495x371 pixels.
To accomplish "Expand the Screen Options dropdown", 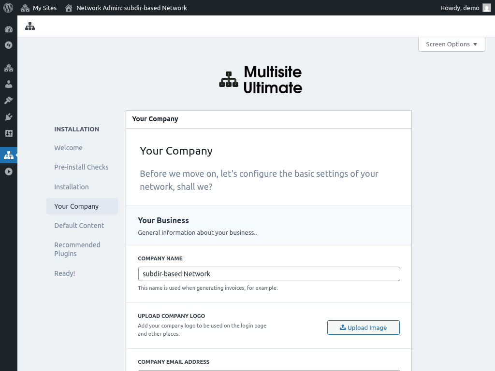I will point(451,44).
